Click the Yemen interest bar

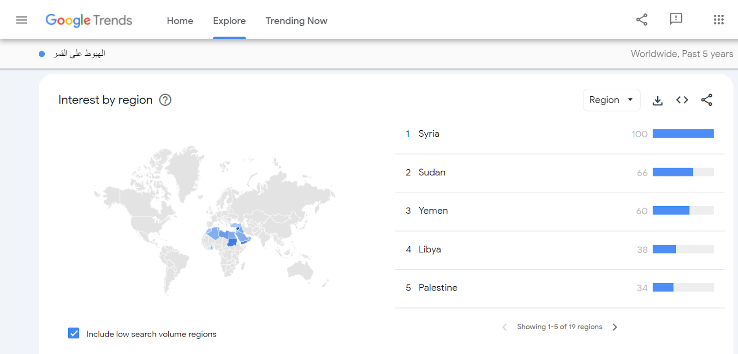pyautogui.click(x=683, y=211)
